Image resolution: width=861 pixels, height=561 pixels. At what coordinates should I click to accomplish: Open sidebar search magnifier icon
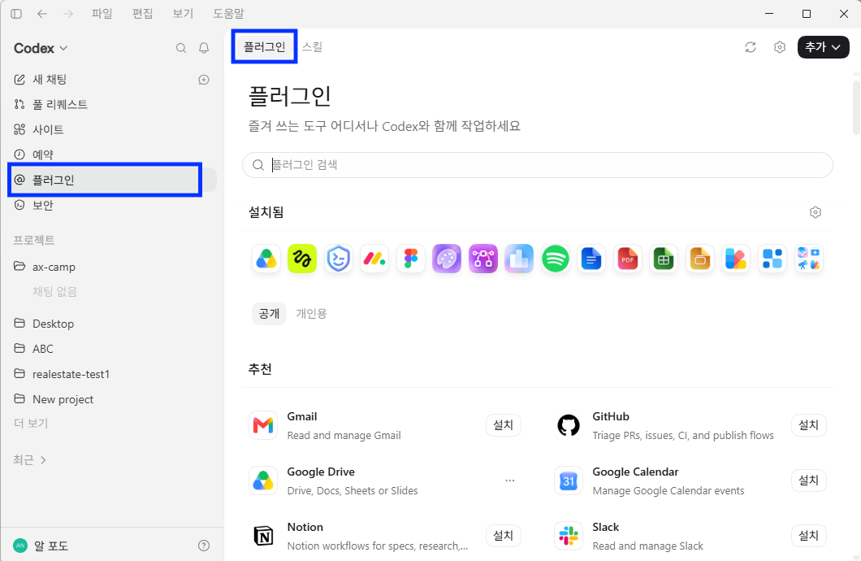(x=181, y=48)
